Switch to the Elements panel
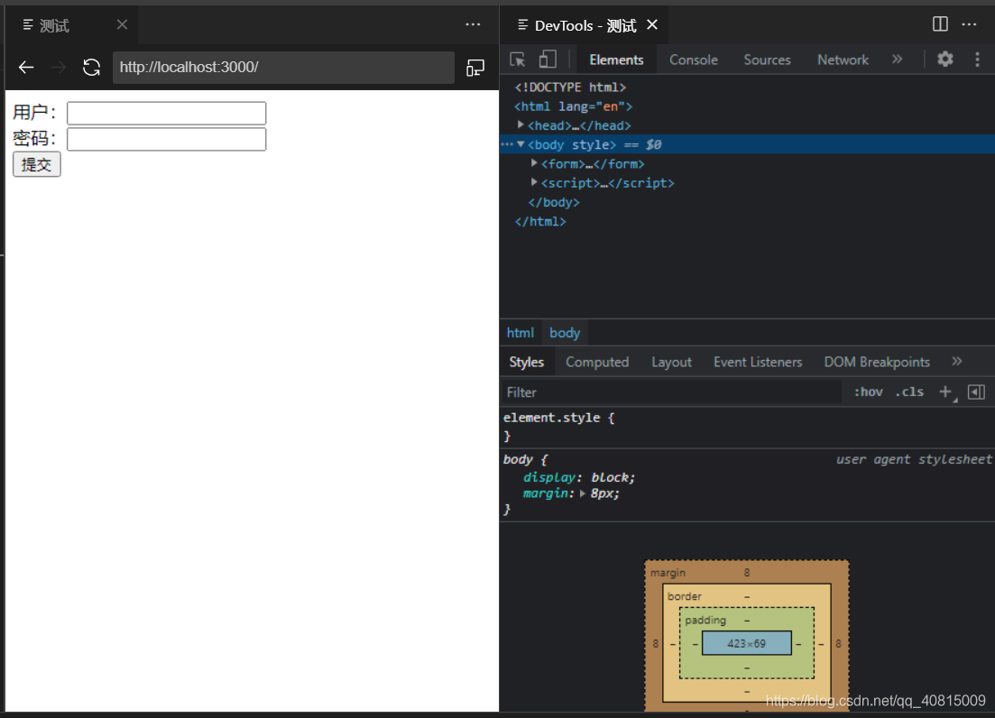995x718 pixels. click(x=616, y=60)
